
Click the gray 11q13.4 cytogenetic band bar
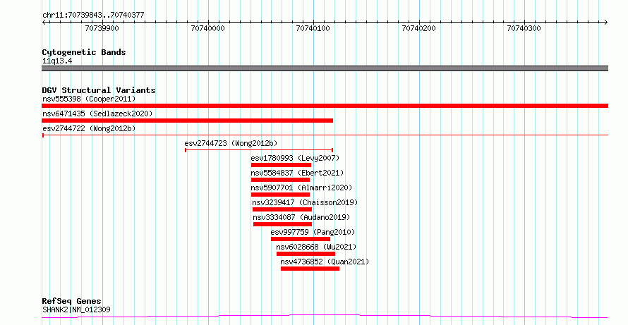click(325, 68)
